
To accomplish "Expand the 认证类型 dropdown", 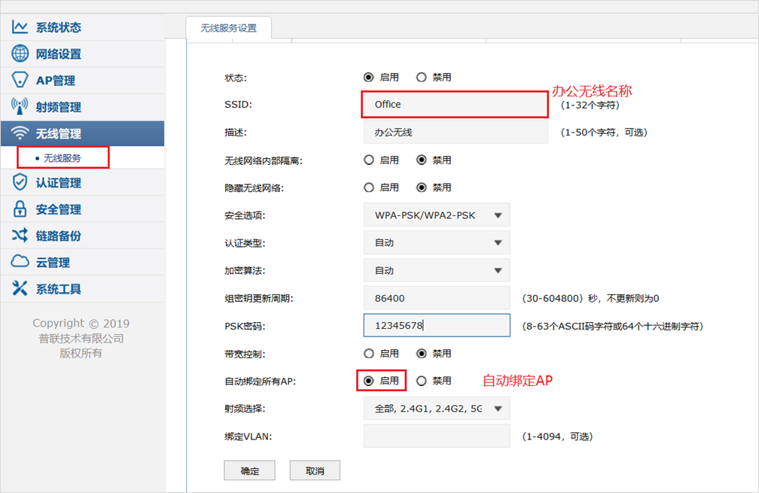I will tap(437, 243).
